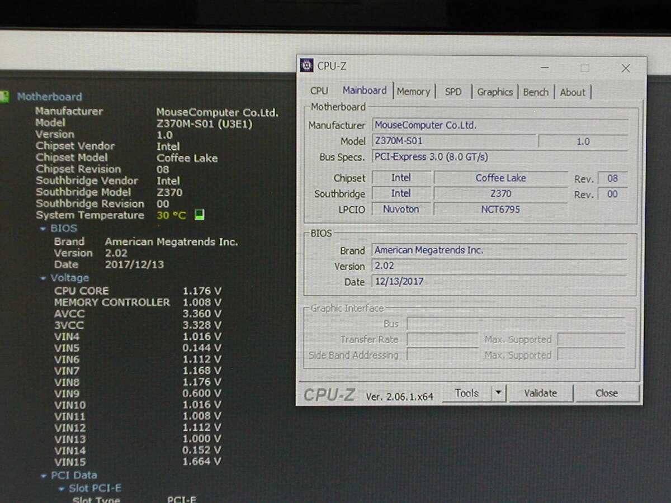This screenshot has height=503, width=671.
Task: Click the LPCIO Nuvoton field
Action: tap(401, 209)
